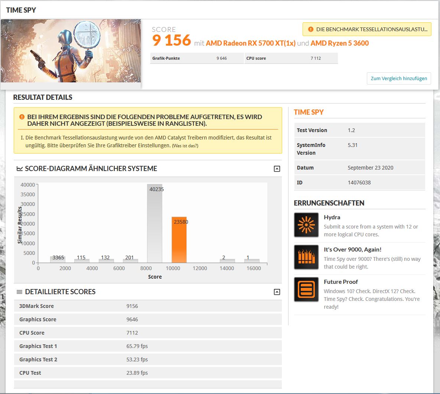Open the AMD Ryzen 5 3600 link
This screenshot has height=394, width=440.
click(x=339, y=43)
